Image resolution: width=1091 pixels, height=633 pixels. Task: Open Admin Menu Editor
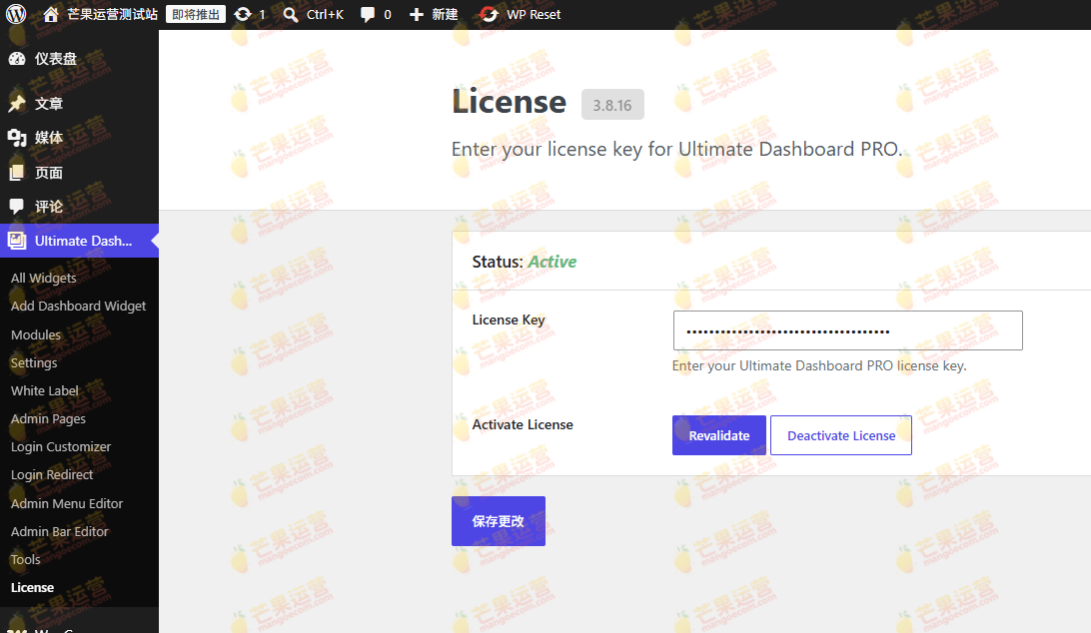pos(67,503)
